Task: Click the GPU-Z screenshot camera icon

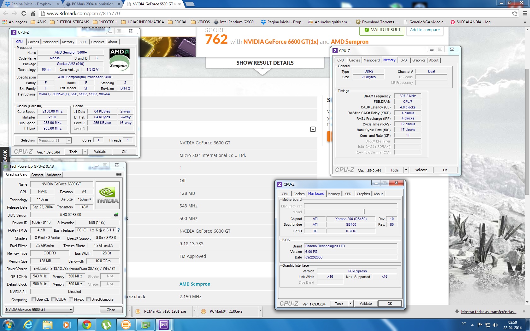Action: point(119,174)
